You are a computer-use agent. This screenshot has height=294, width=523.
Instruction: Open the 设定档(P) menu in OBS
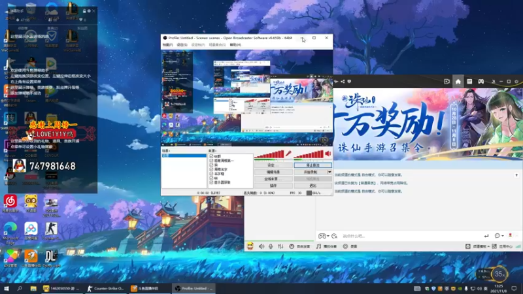tap(198, 44)
